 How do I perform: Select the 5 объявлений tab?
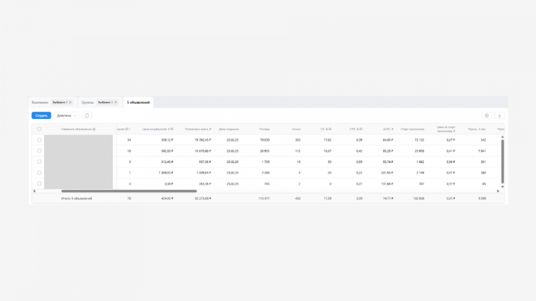(138, 102)
